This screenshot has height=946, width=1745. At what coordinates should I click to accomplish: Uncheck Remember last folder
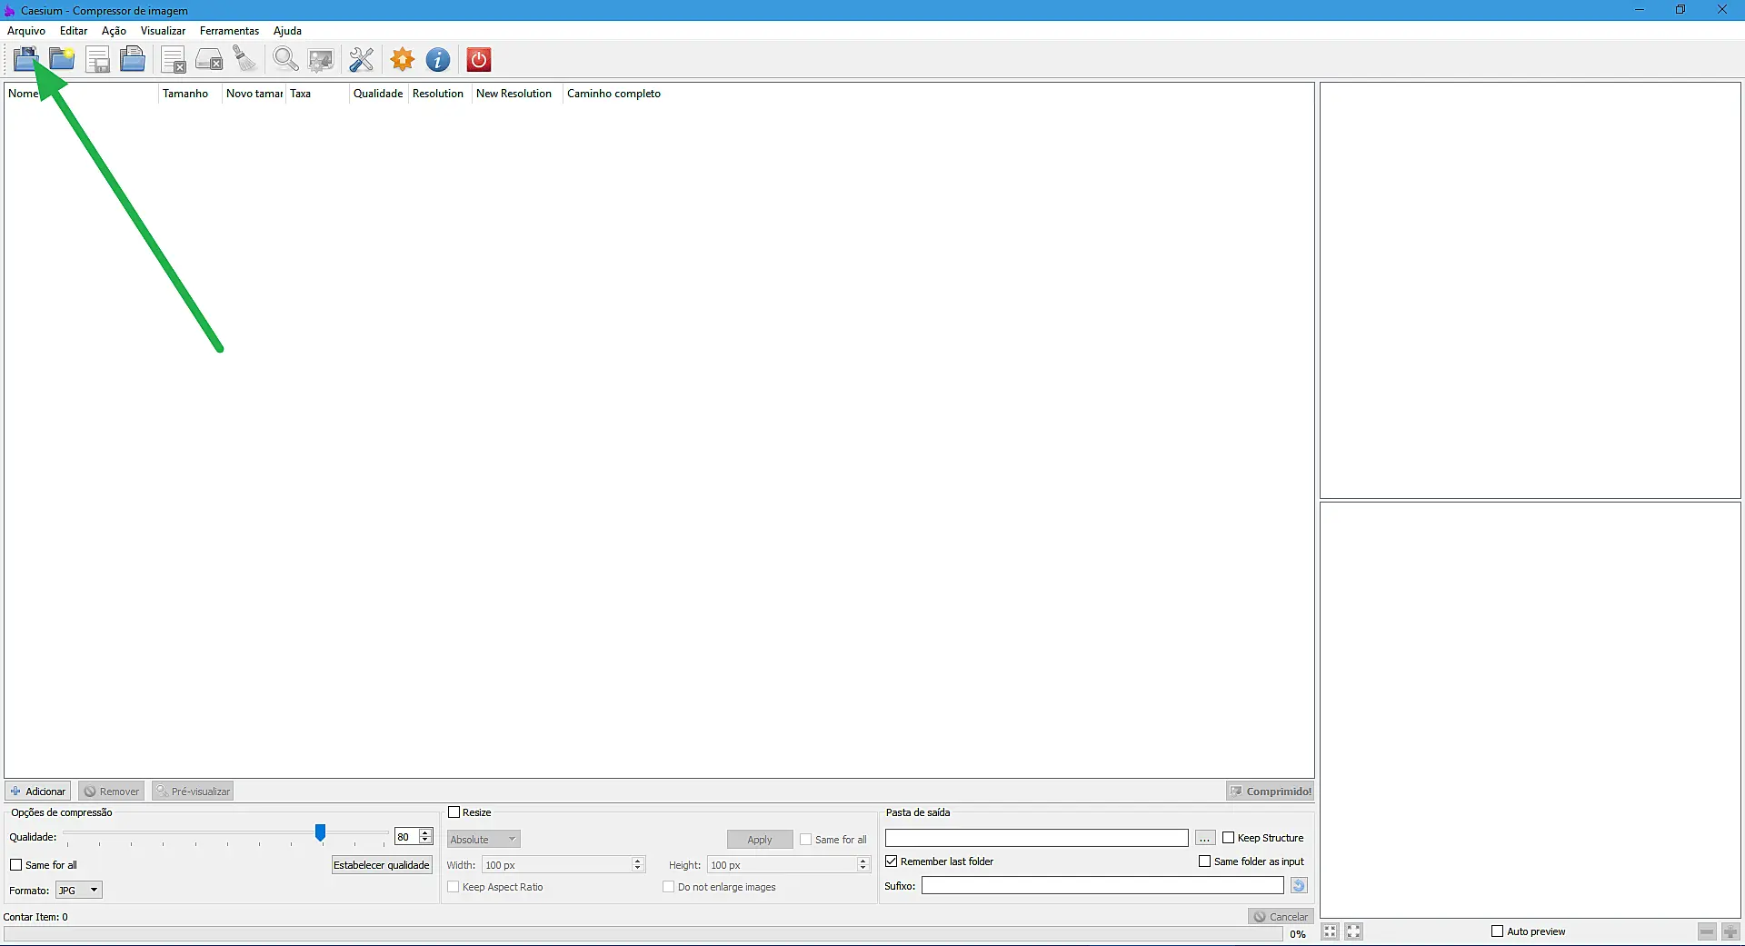892,861
